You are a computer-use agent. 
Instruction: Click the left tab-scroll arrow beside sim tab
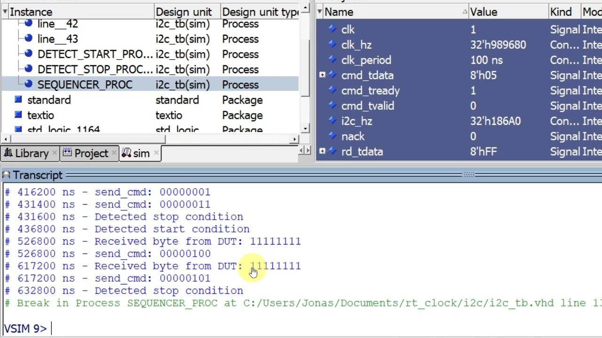tap(302, 150)
